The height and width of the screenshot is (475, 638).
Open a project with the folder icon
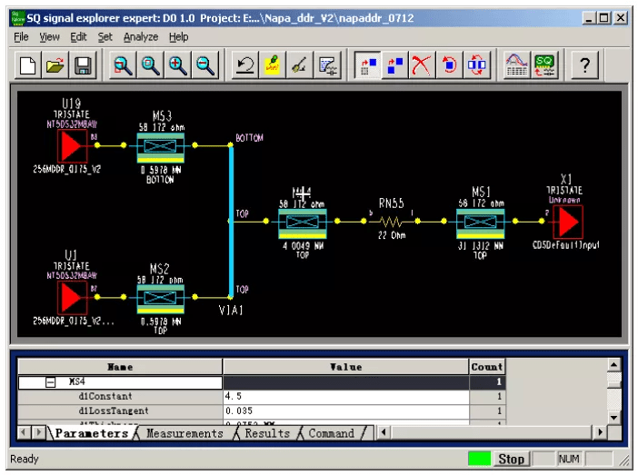[55, 65]
